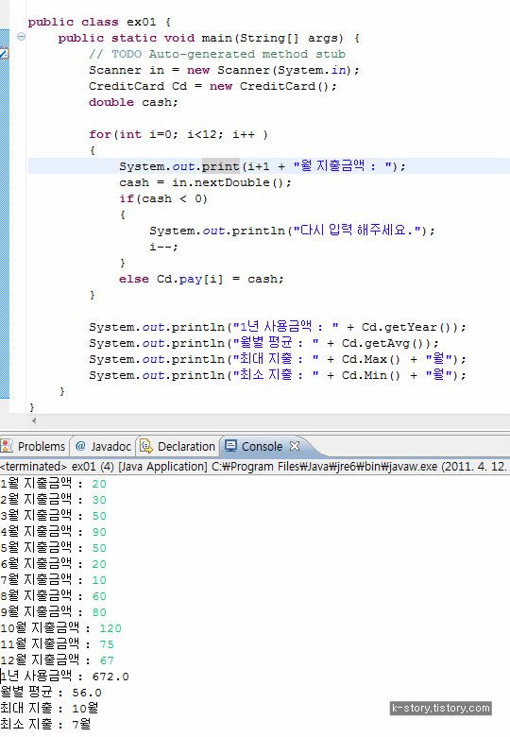Click console line '3월 지출금액 : 50'

coord(54,515)
